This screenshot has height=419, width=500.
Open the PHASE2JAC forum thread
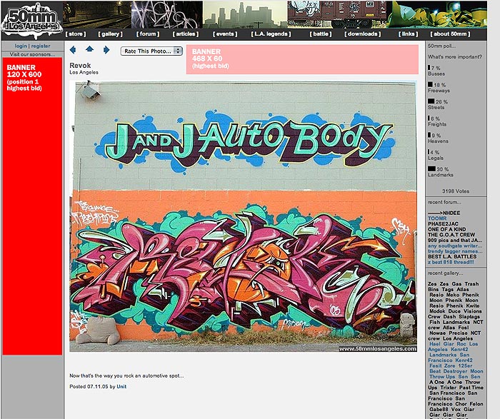point(443,223)
